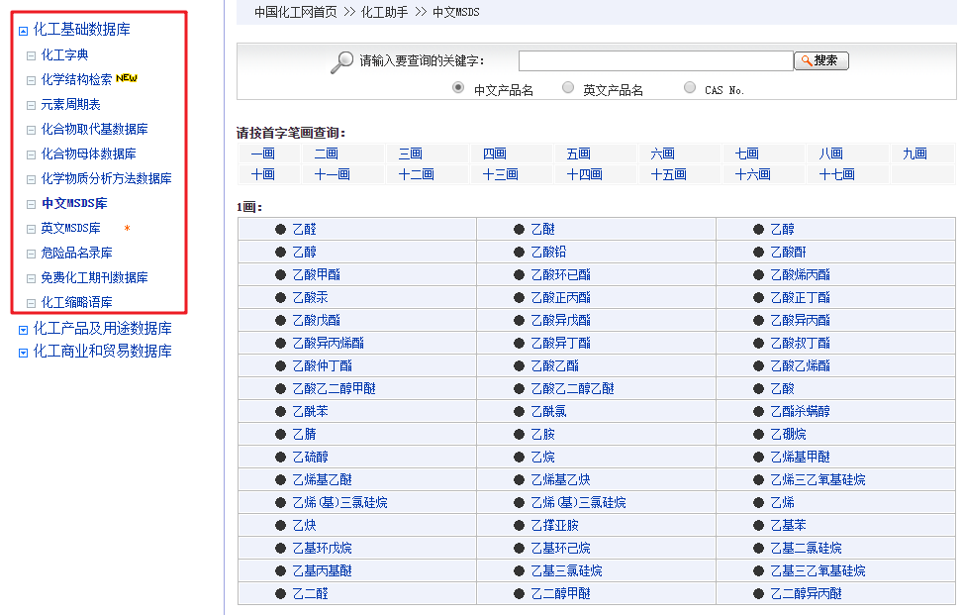The width and height of the screenshot is (963, 615).
Task: Open 化学结构检索 in the sidebar
Action: click(76, 80)
